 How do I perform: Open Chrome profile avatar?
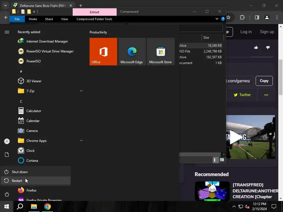tap(267, 17)
